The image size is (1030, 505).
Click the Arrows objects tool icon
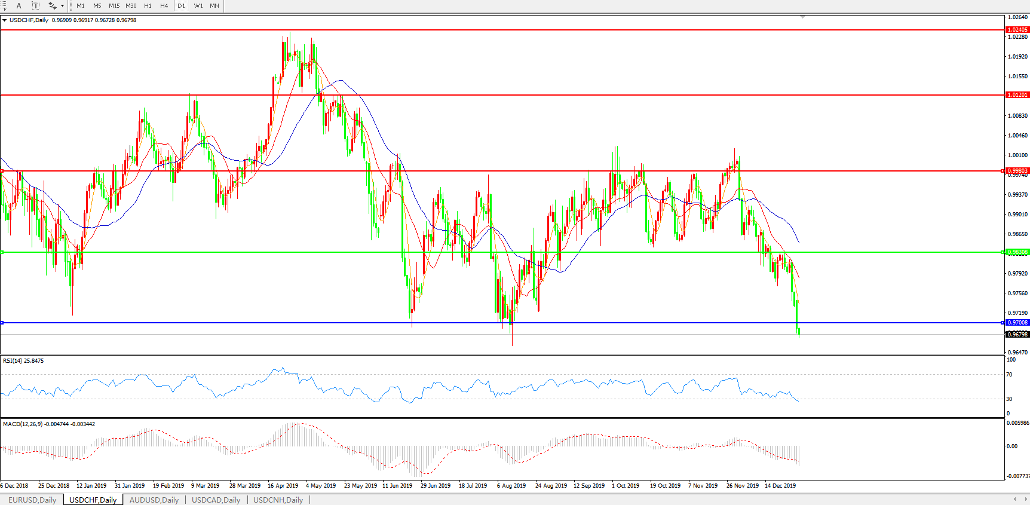[52, 5]
